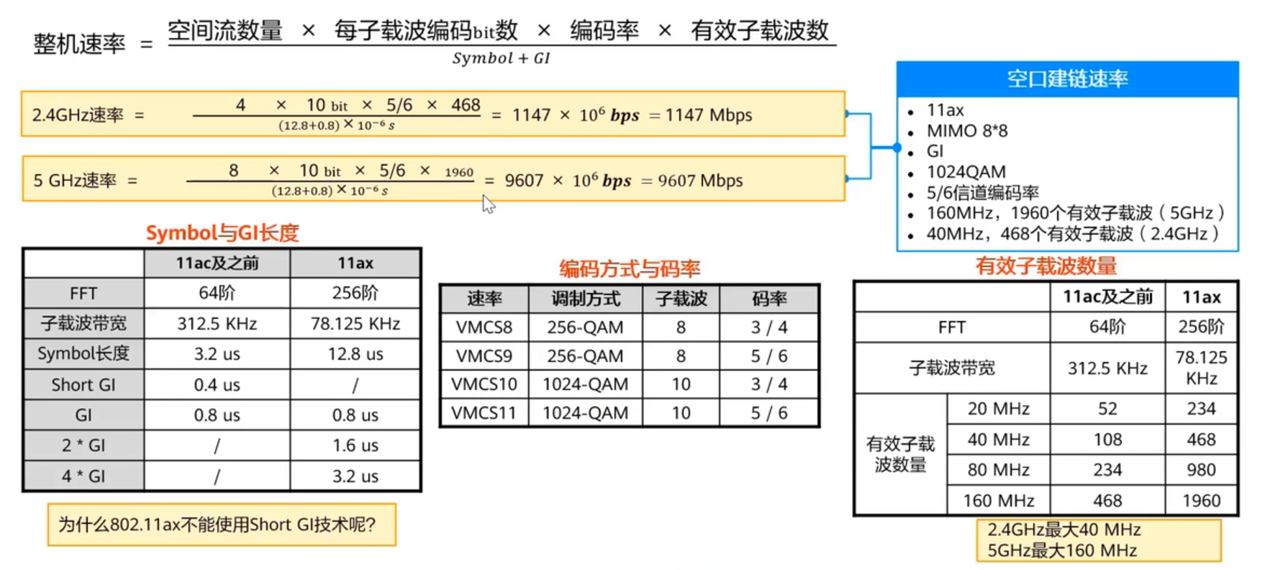Select "234" in the 20 MHz row
This screenshot has height=570, width=1265.
click(x=1202, y=409)
